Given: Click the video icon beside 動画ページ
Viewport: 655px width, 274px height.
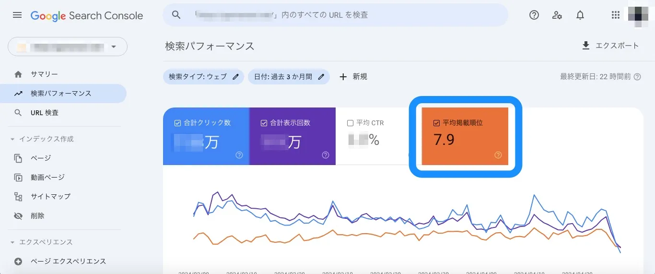Looking at the screenshot, I should [18, 178].
